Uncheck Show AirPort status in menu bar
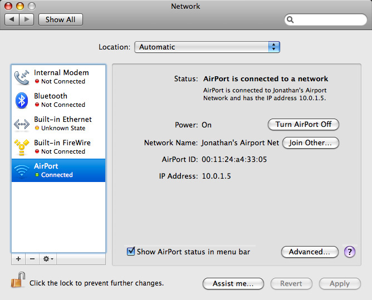This screenshot has width=372, height=300. 131,251
